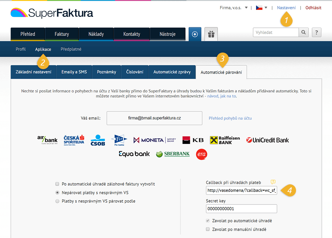Image resolution: width=332 pixels, height=238 pixels.
Task: Click the Czech flag language icon
Action: [259, 8]
